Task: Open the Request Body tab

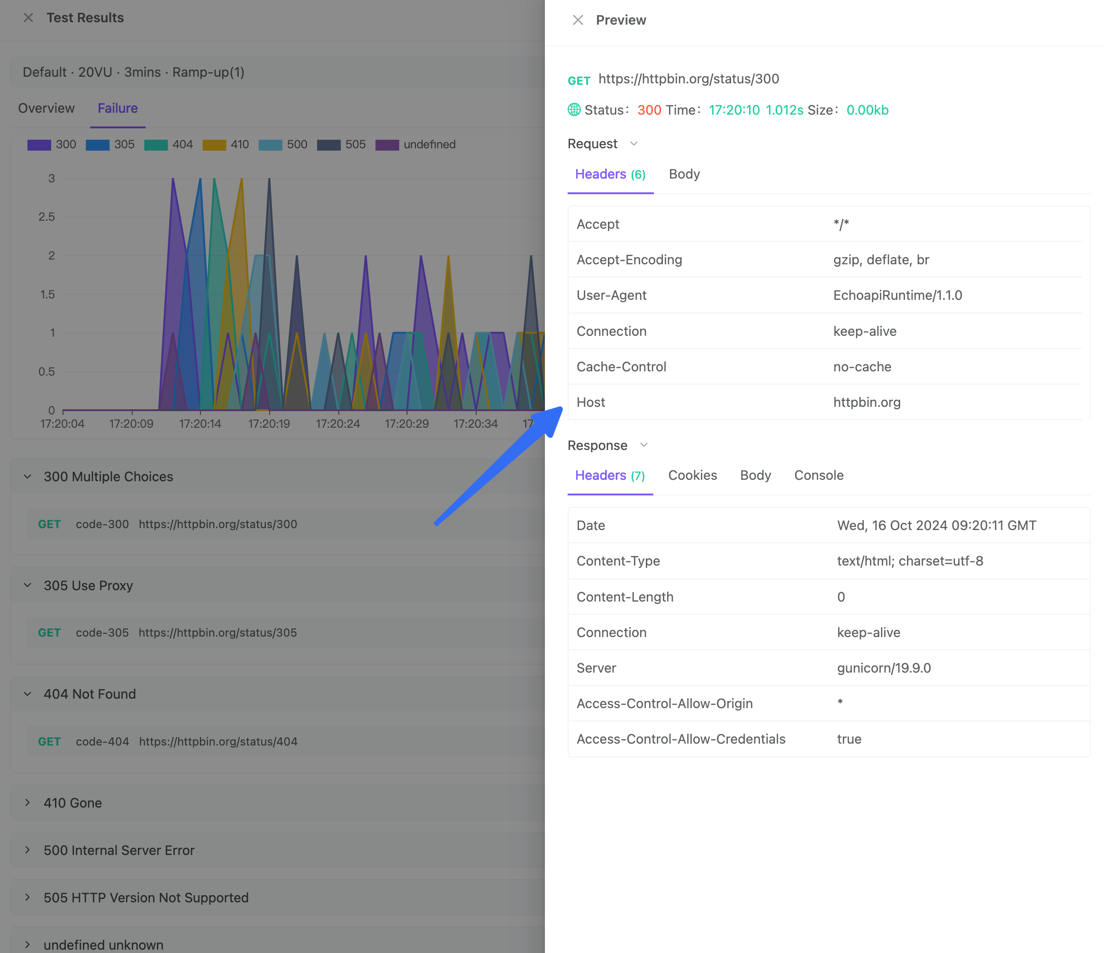Action: (684, 174)
